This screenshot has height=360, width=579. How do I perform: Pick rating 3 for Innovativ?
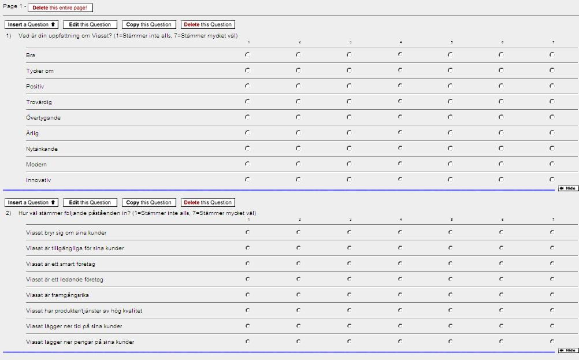(x=349, y=180)
